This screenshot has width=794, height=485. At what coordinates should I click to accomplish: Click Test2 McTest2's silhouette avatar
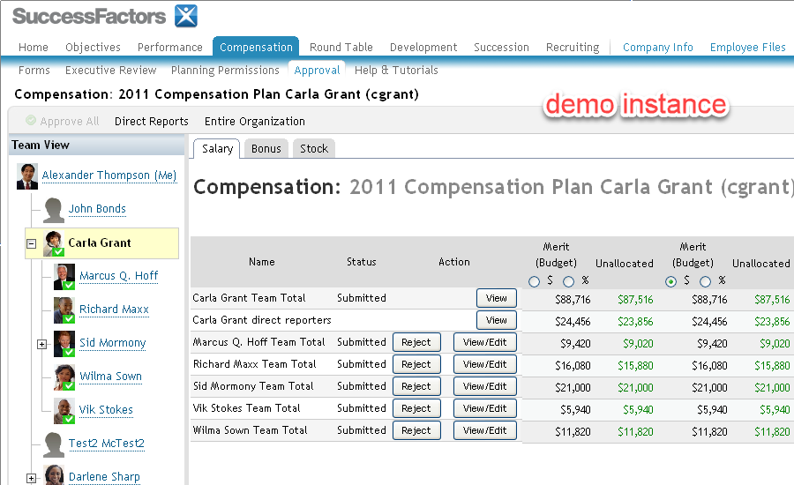[x=54, y=444]
